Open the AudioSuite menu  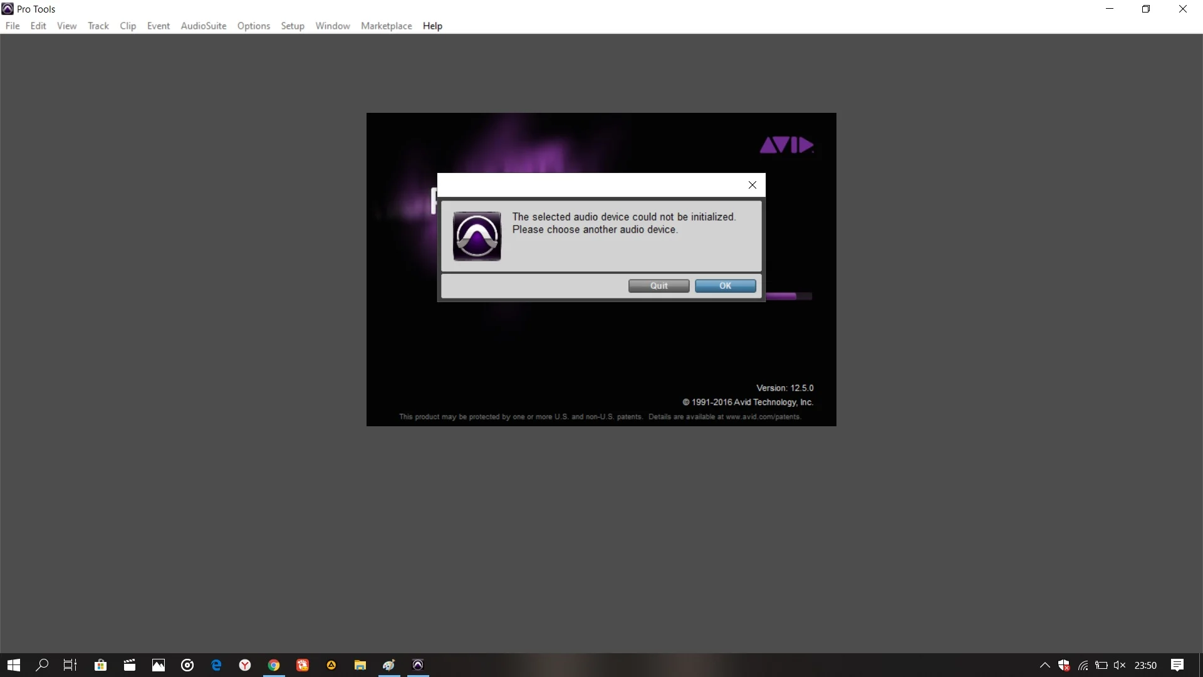(x=203, y=26)
